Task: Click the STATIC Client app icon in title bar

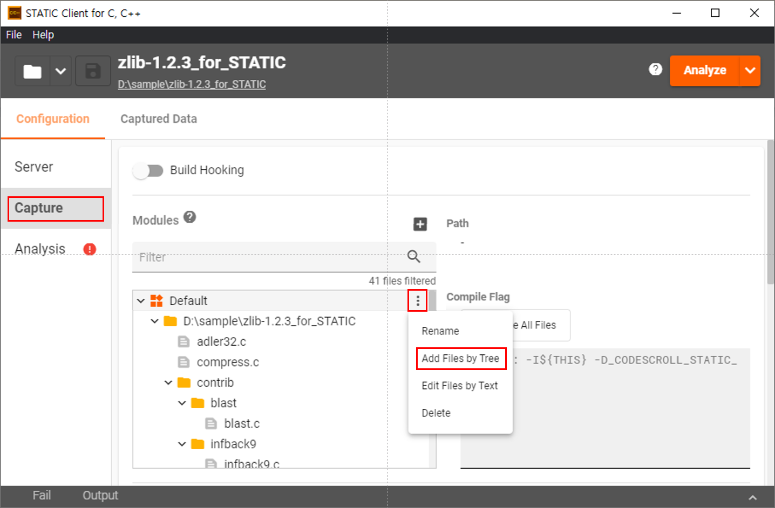Action: pos(15,13)
